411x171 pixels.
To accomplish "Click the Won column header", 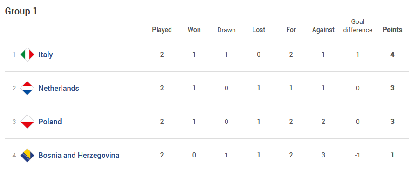I will (194, 30).
